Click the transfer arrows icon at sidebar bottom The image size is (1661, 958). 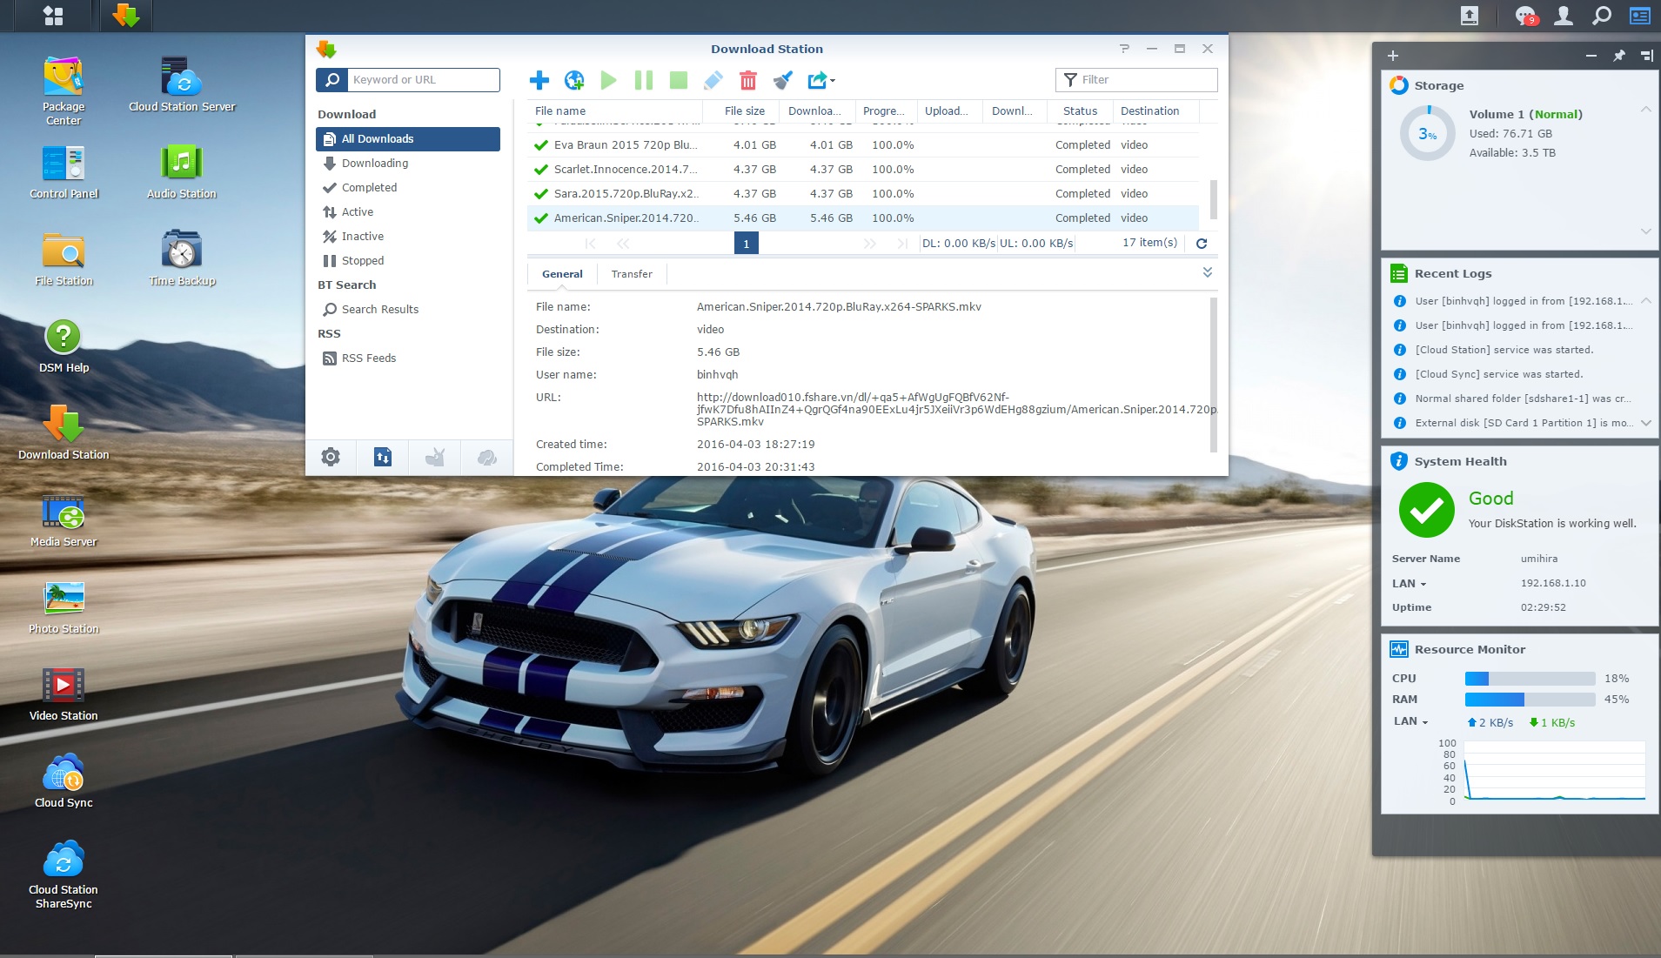(x=383, y=457)
